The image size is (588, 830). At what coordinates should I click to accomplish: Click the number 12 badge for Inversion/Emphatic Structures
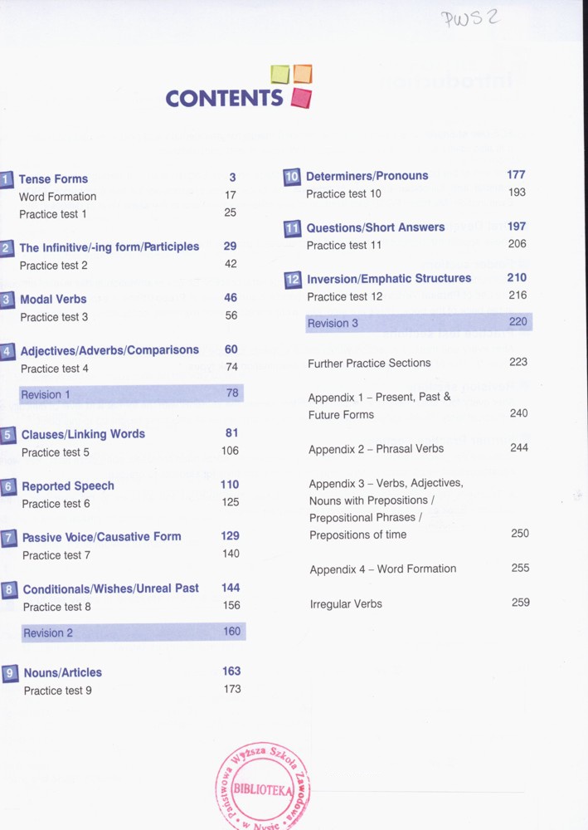click(293, 280)
